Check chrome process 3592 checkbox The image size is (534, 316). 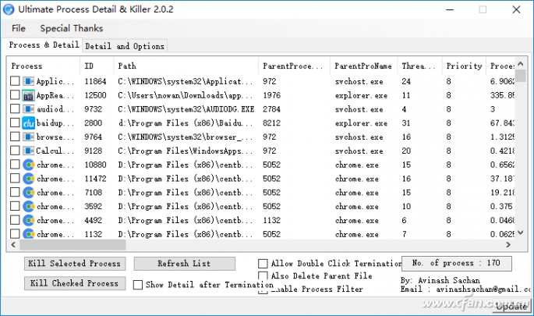coord(15,207)
